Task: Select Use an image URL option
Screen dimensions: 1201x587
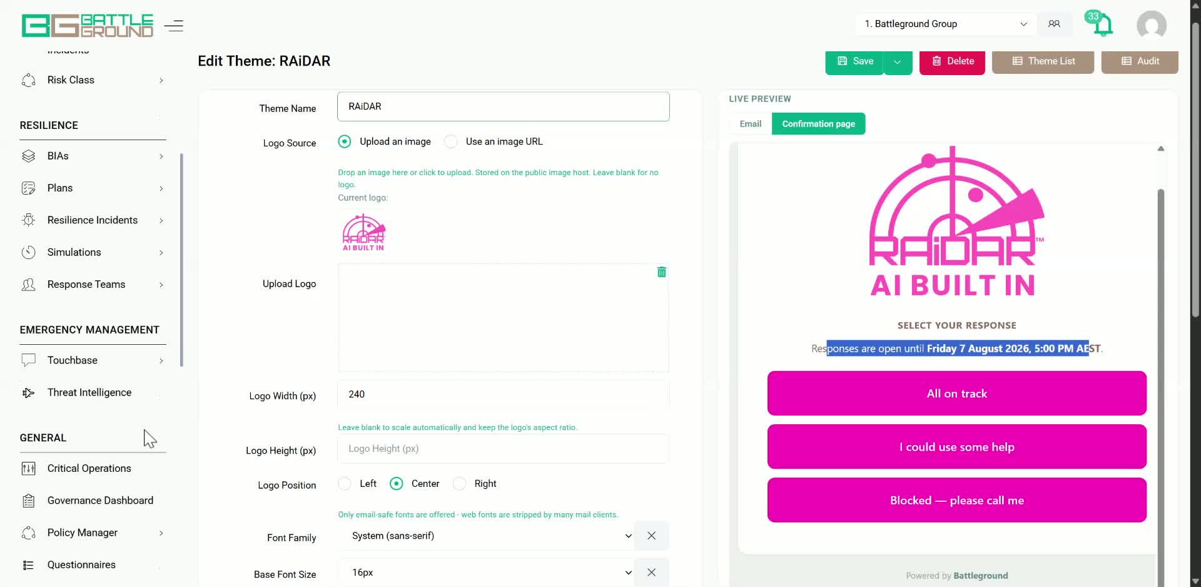Action: click(x=451, y=141)
